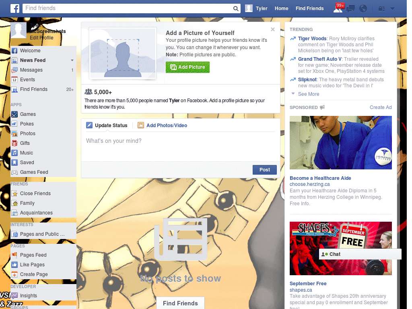This screenshot has height=309, width=412.
Task: Select Update Status tab
Action: (x=107, y=126)
